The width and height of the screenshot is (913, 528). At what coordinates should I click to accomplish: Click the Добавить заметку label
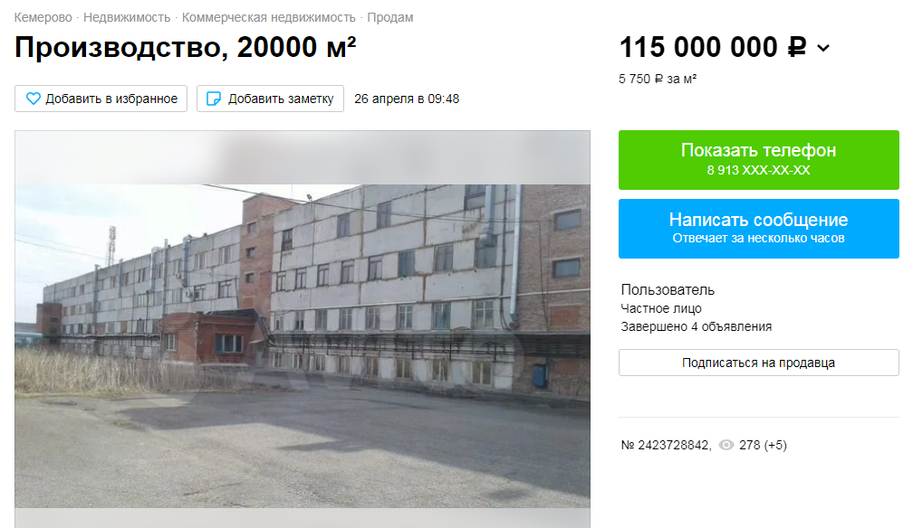click(281, 99)
